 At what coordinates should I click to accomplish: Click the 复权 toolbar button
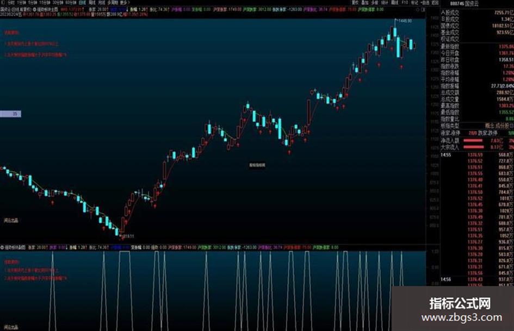(x=355, y=3)
